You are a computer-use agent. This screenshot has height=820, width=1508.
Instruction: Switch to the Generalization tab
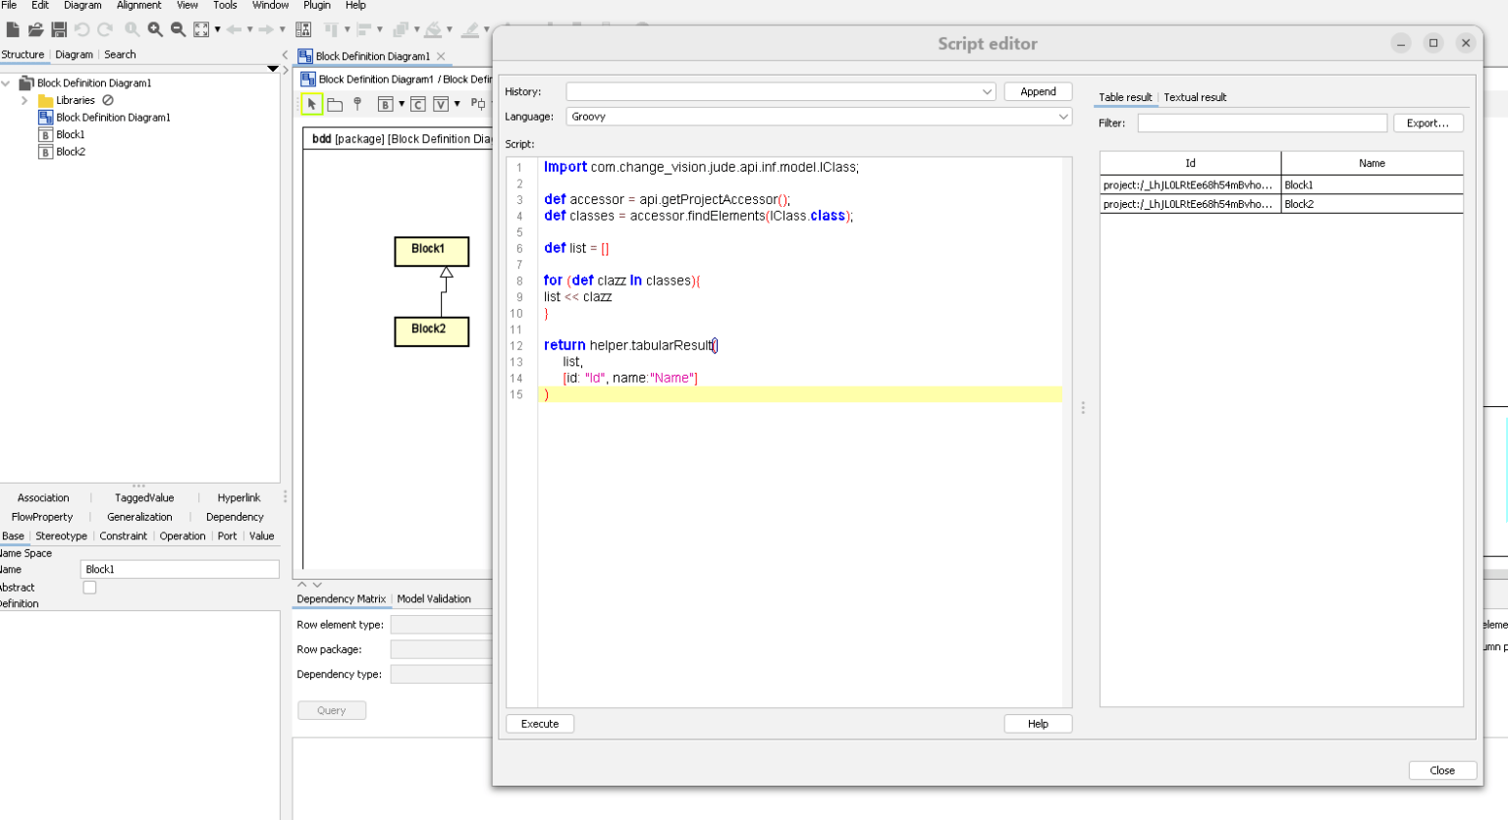138,517
